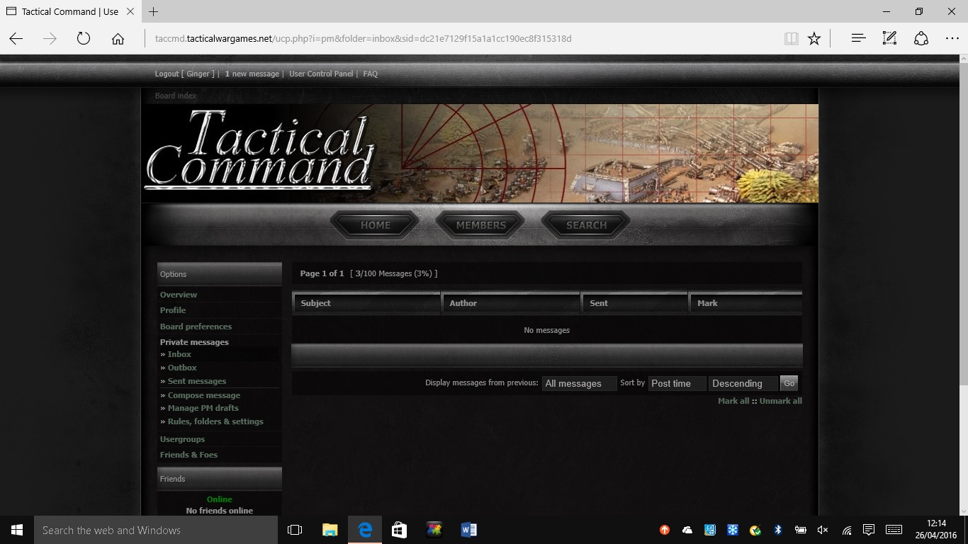Select Compose message in sidebar
This screenshot has height=544, width=968.
203,395
